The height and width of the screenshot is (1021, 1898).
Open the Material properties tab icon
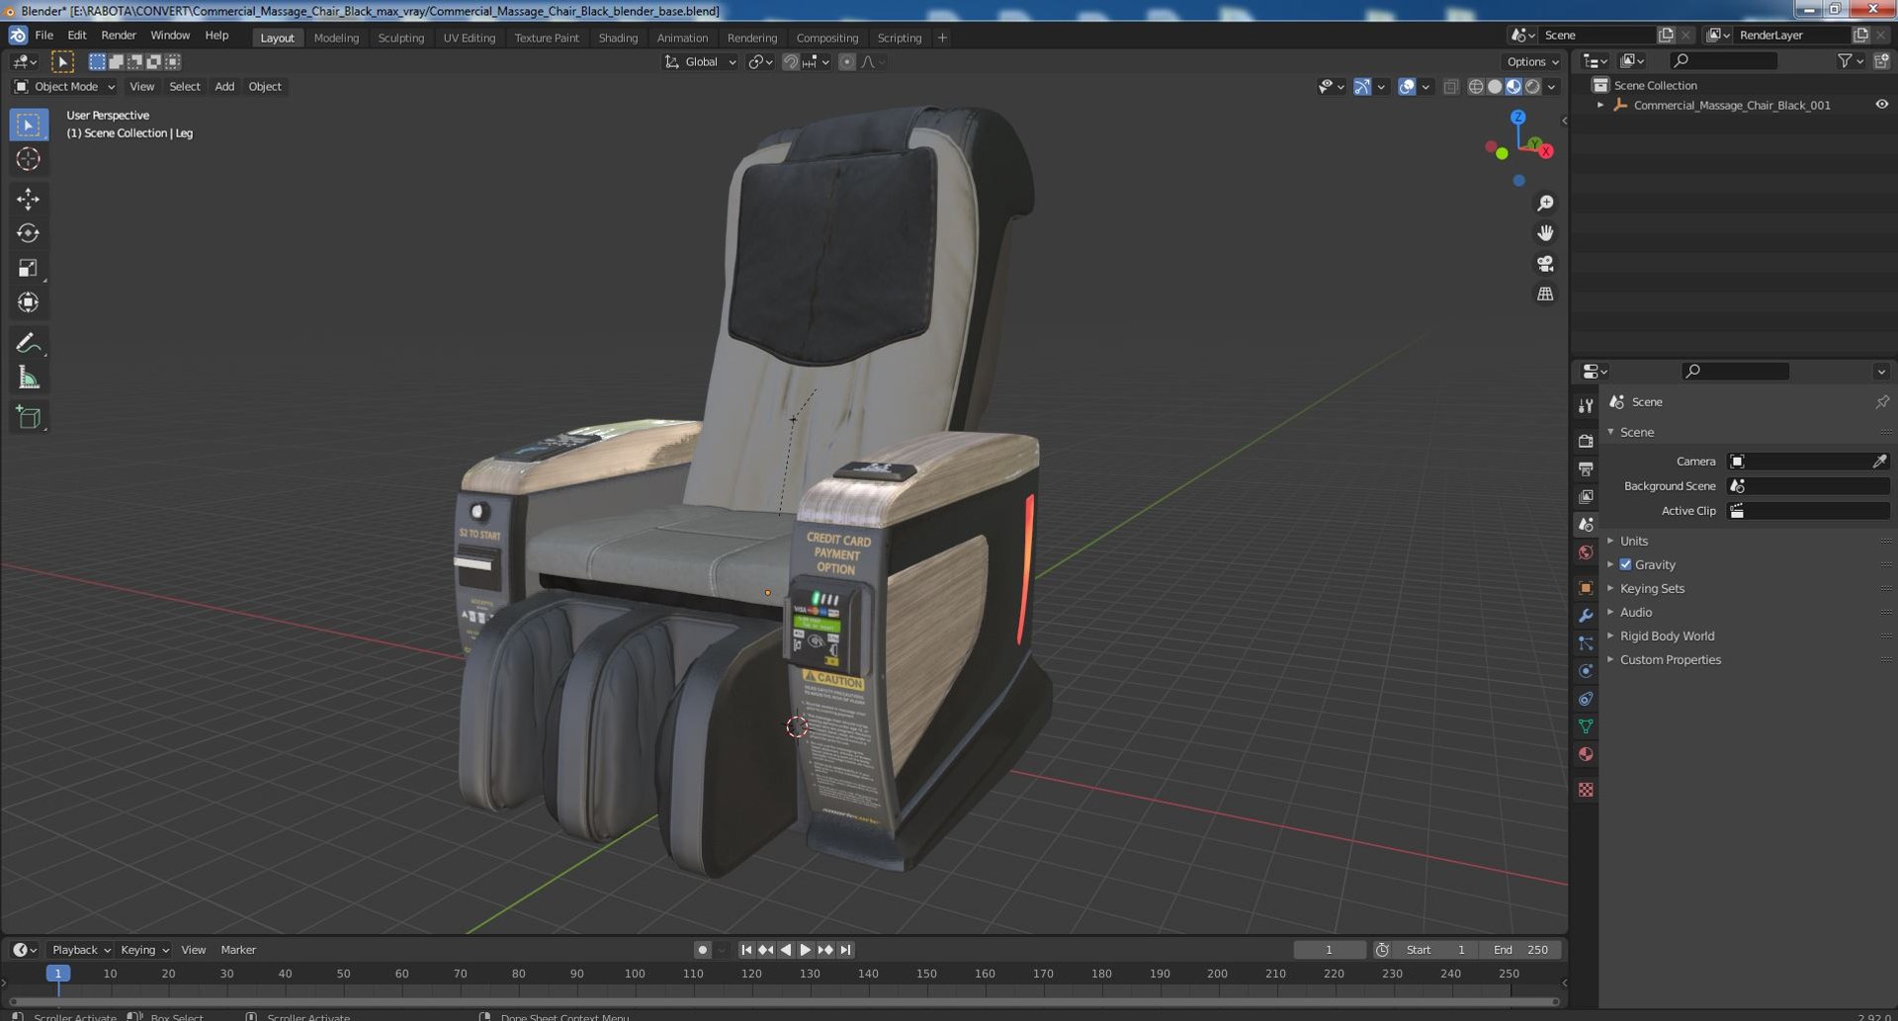1586,754
